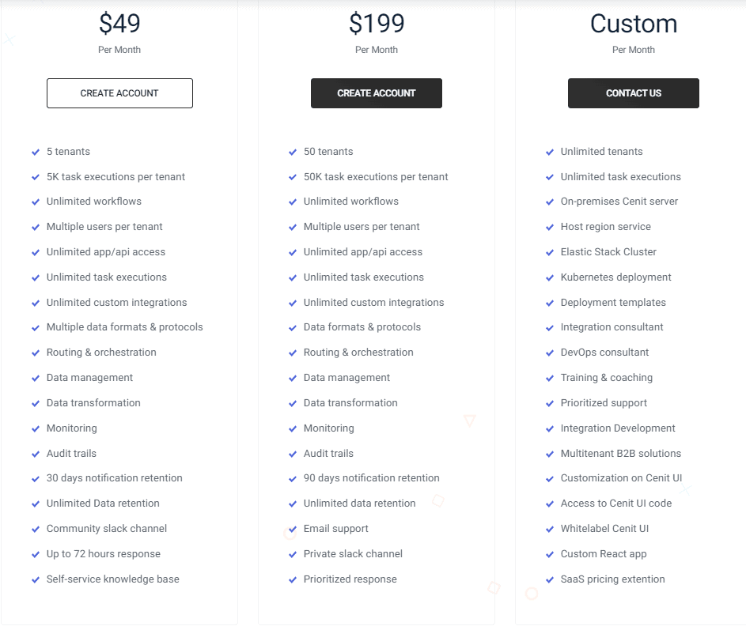Select the checkmark beside 50 tenants
This screenshot has height=630, width=746.
[292, 151]
